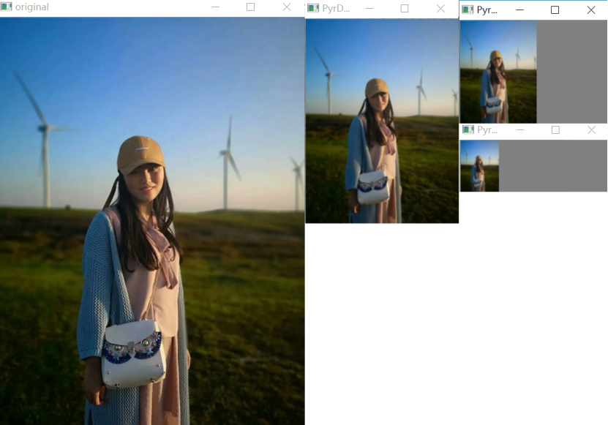Click the app icon of the inactive Pyr... window with the smallest photo

[468, 129]
